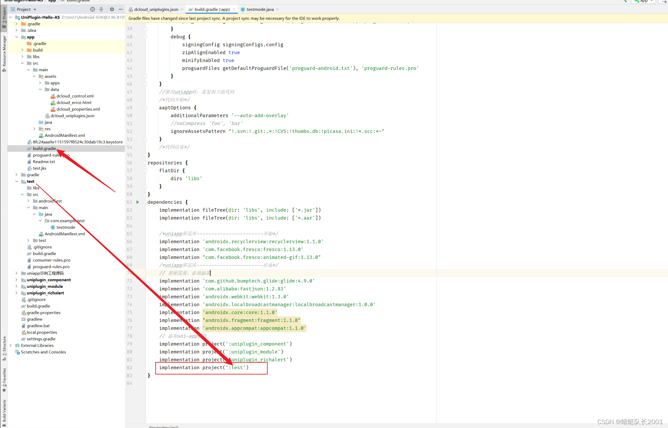Select dcloud_properties.xml file
The image size is (668, 428).
(x=78, y=109)
